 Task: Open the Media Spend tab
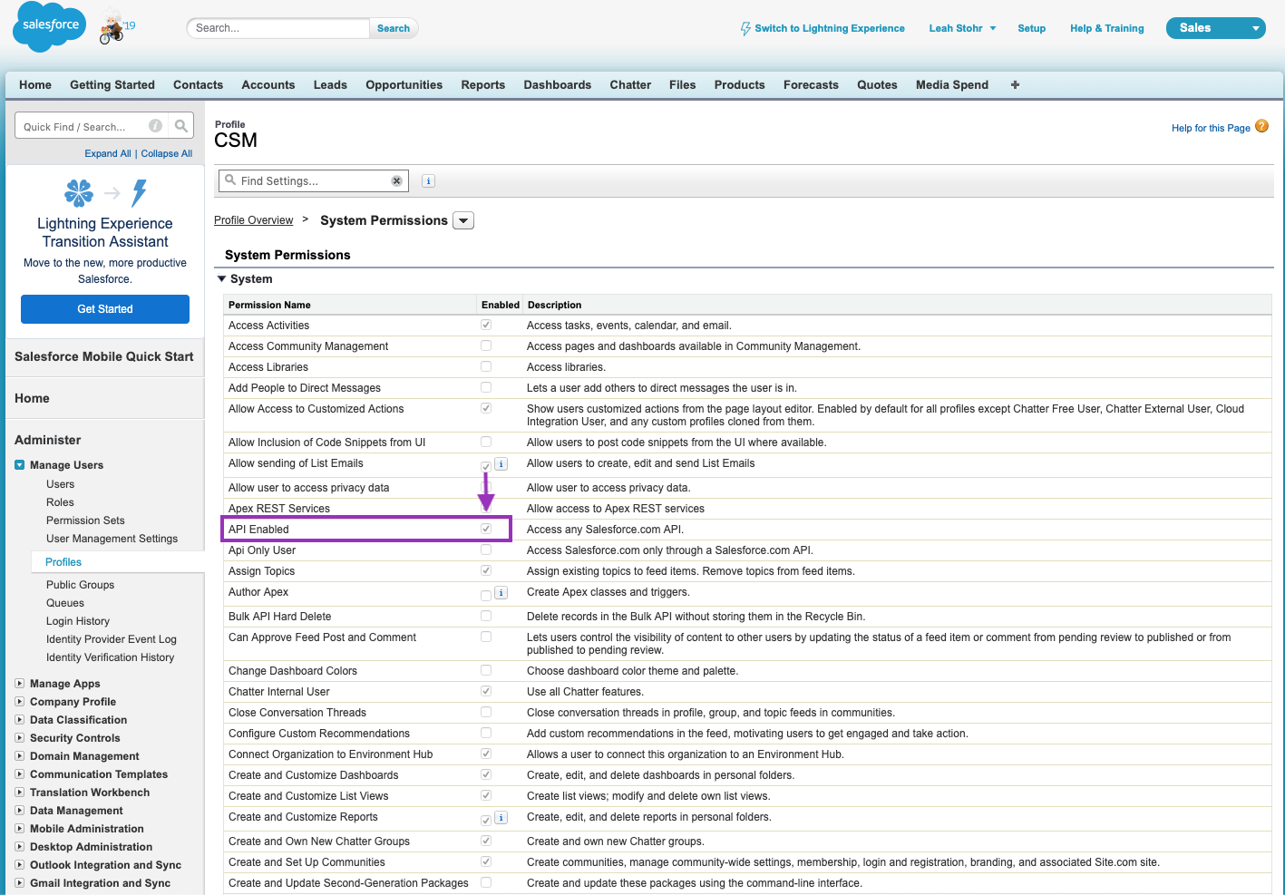952,84
